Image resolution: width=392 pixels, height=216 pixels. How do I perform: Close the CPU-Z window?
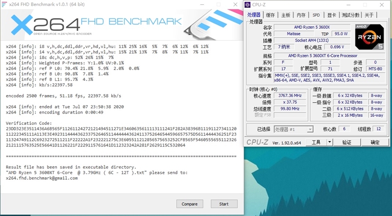point(382,5)
